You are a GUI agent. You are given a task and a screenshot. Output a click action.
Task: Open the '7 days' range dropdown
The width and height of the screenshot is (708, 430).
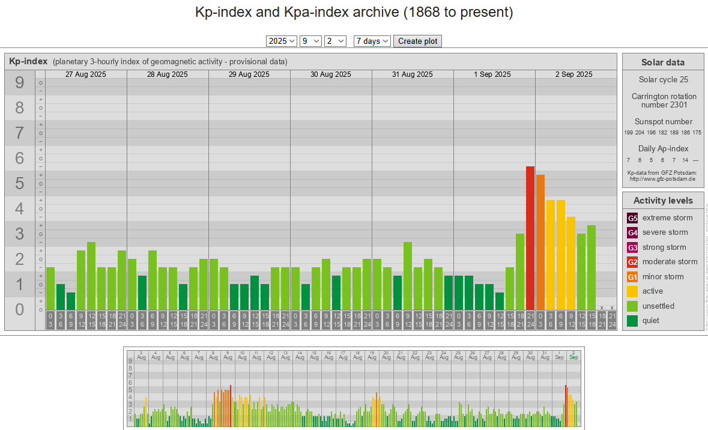pos(372,41)
